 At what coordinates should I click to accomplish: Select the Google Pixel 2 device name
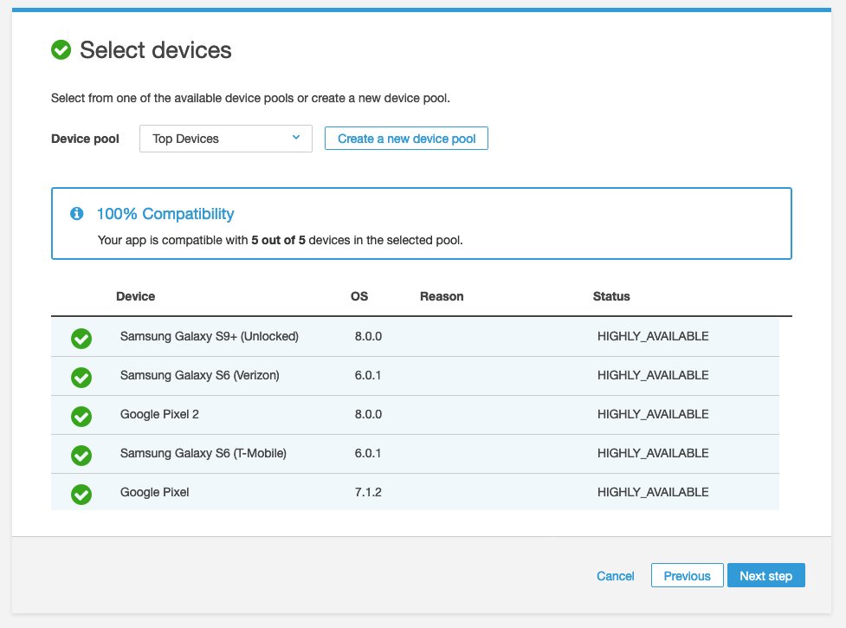[159, 414]
